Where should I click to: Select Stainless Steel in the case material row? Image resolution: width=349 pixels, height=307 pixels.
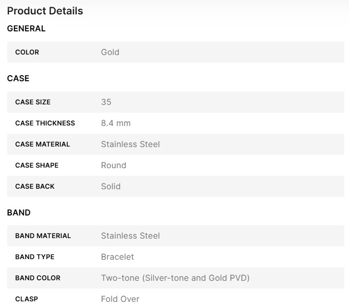(131, 145)
